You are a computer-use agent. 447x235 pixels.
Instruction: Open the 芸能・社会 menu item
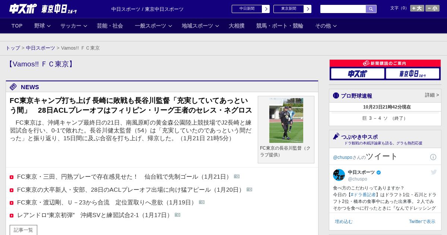point(110,26)
